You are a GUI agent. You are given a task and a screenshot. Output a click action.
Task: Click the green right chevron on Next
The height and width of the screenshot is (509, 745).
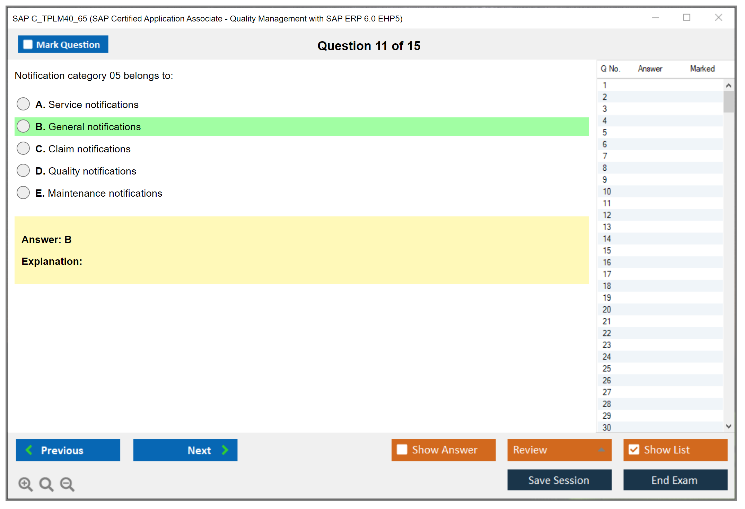click(225, 450)
